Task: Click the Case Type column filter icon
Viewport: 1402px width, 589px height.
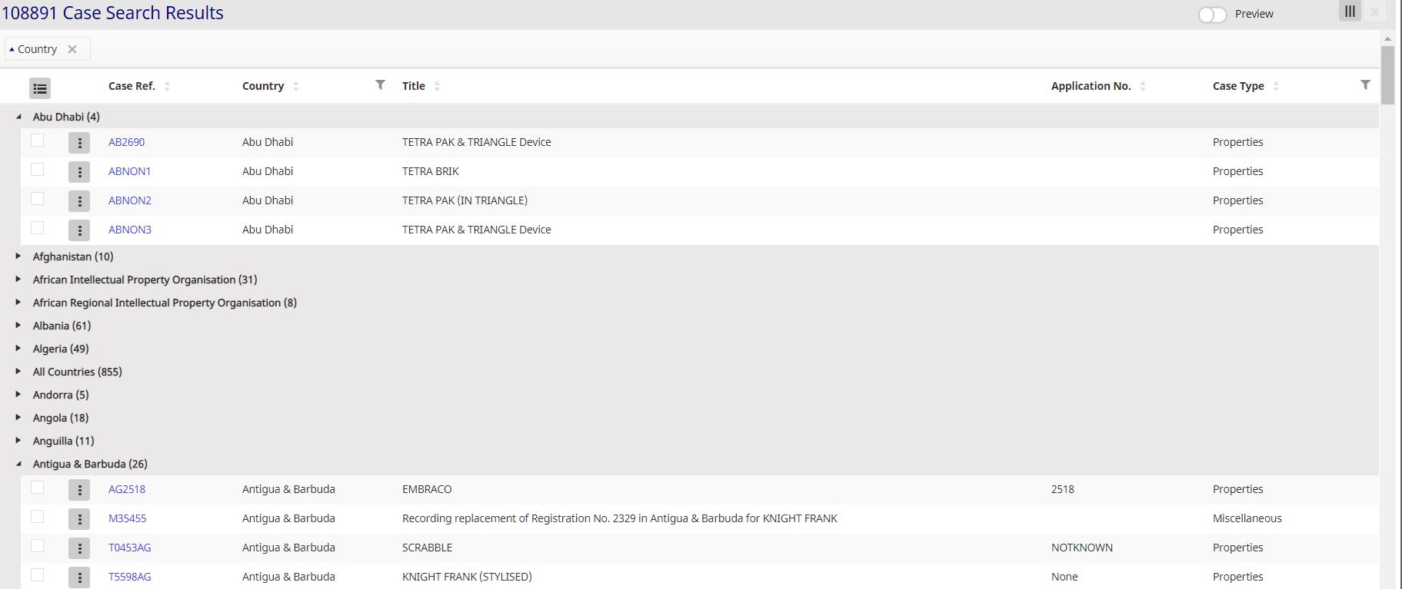Action: click(x=1365, y=85)
